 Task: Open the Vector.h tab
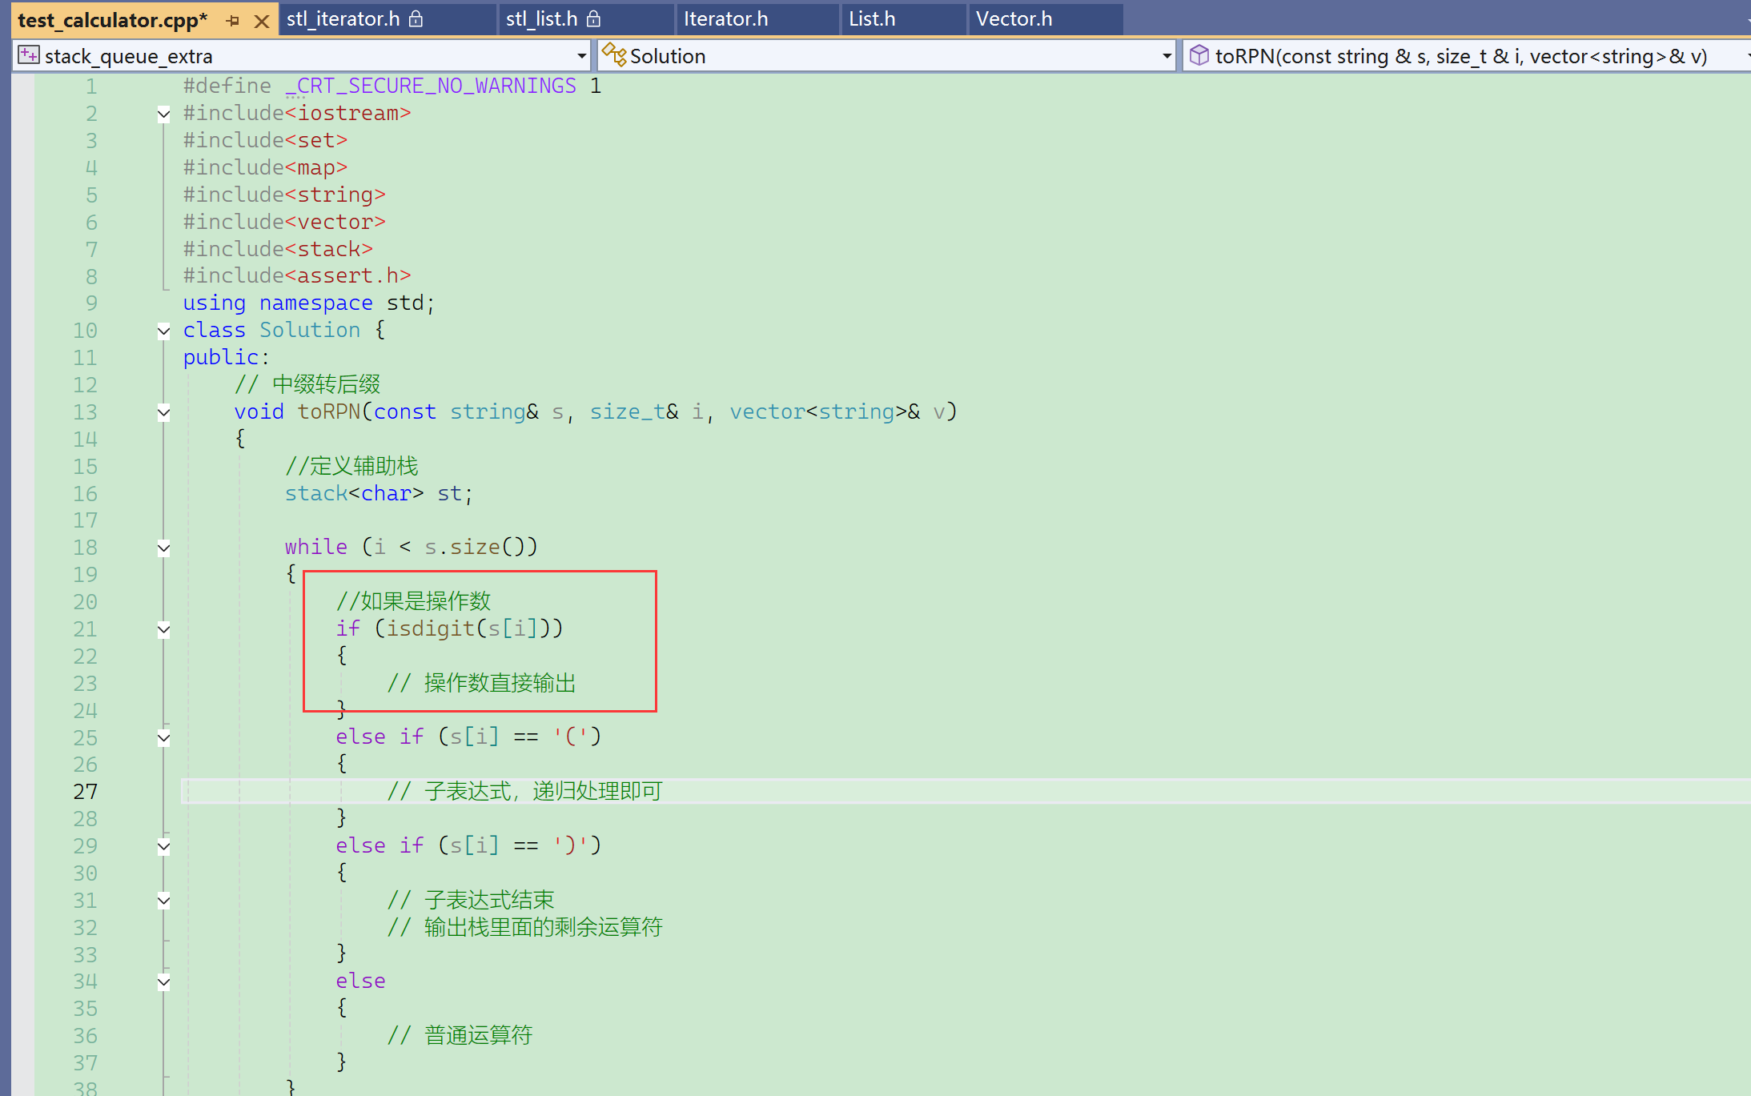point(1014,18)
